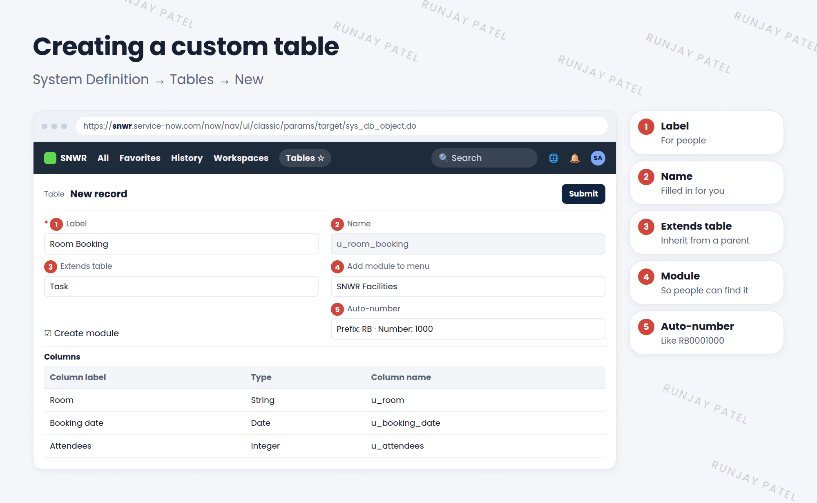
Task: Focus the Search field
Action: click(x=484, y=158)
